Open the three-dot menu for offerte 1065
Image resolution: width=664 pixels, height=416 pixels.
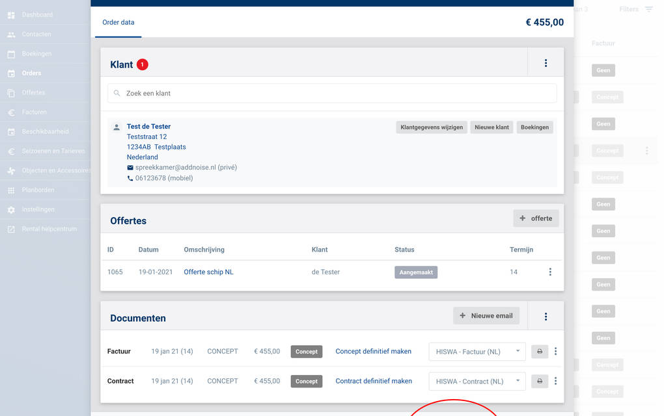point(550,272)
